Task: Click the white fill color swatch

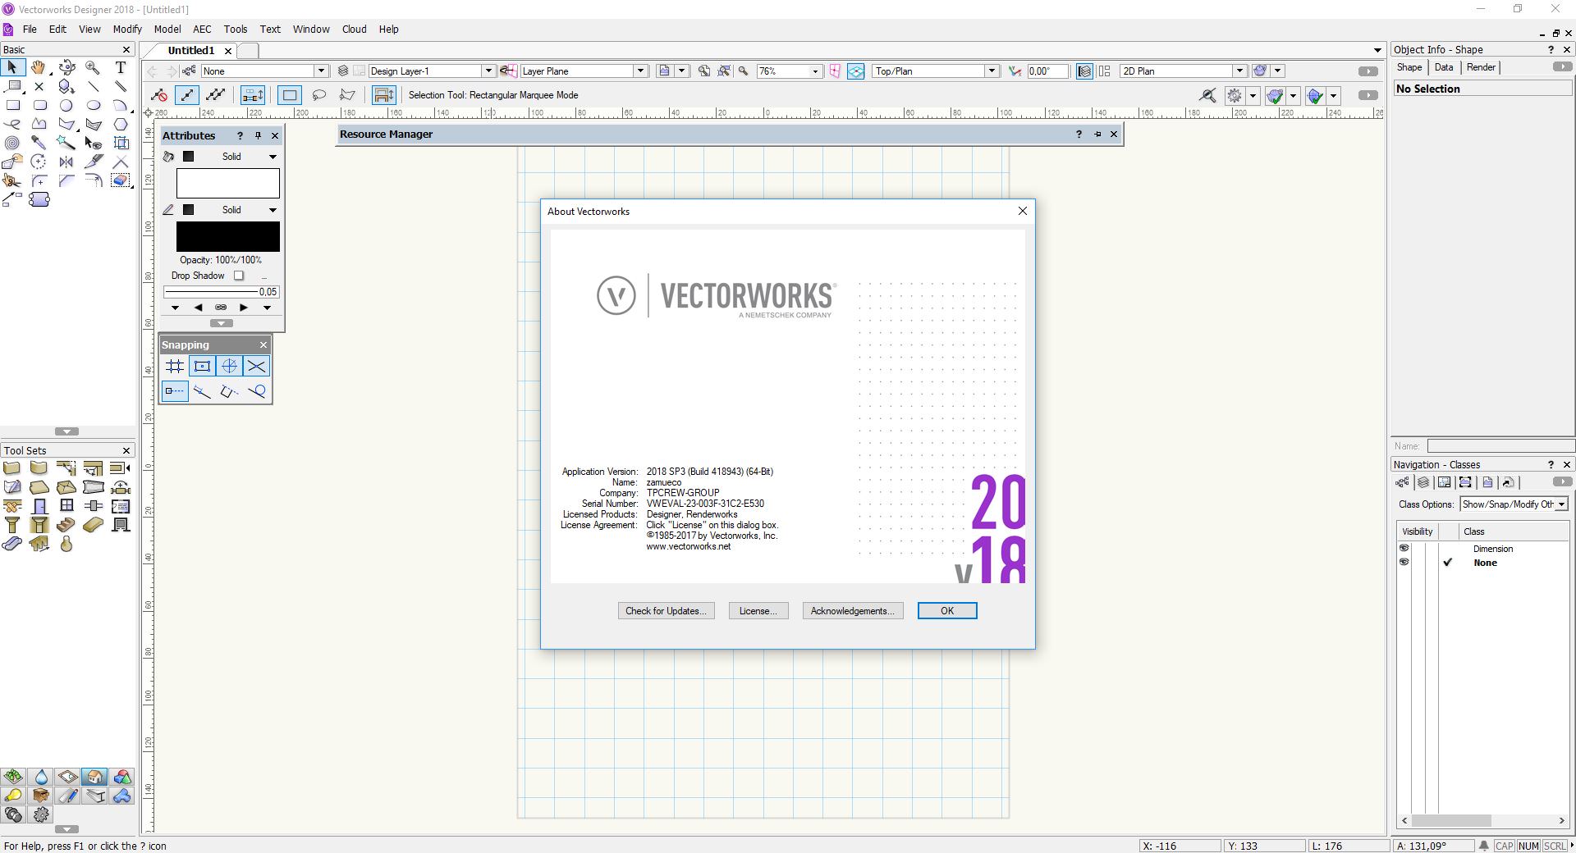Action: coord(228,183)
